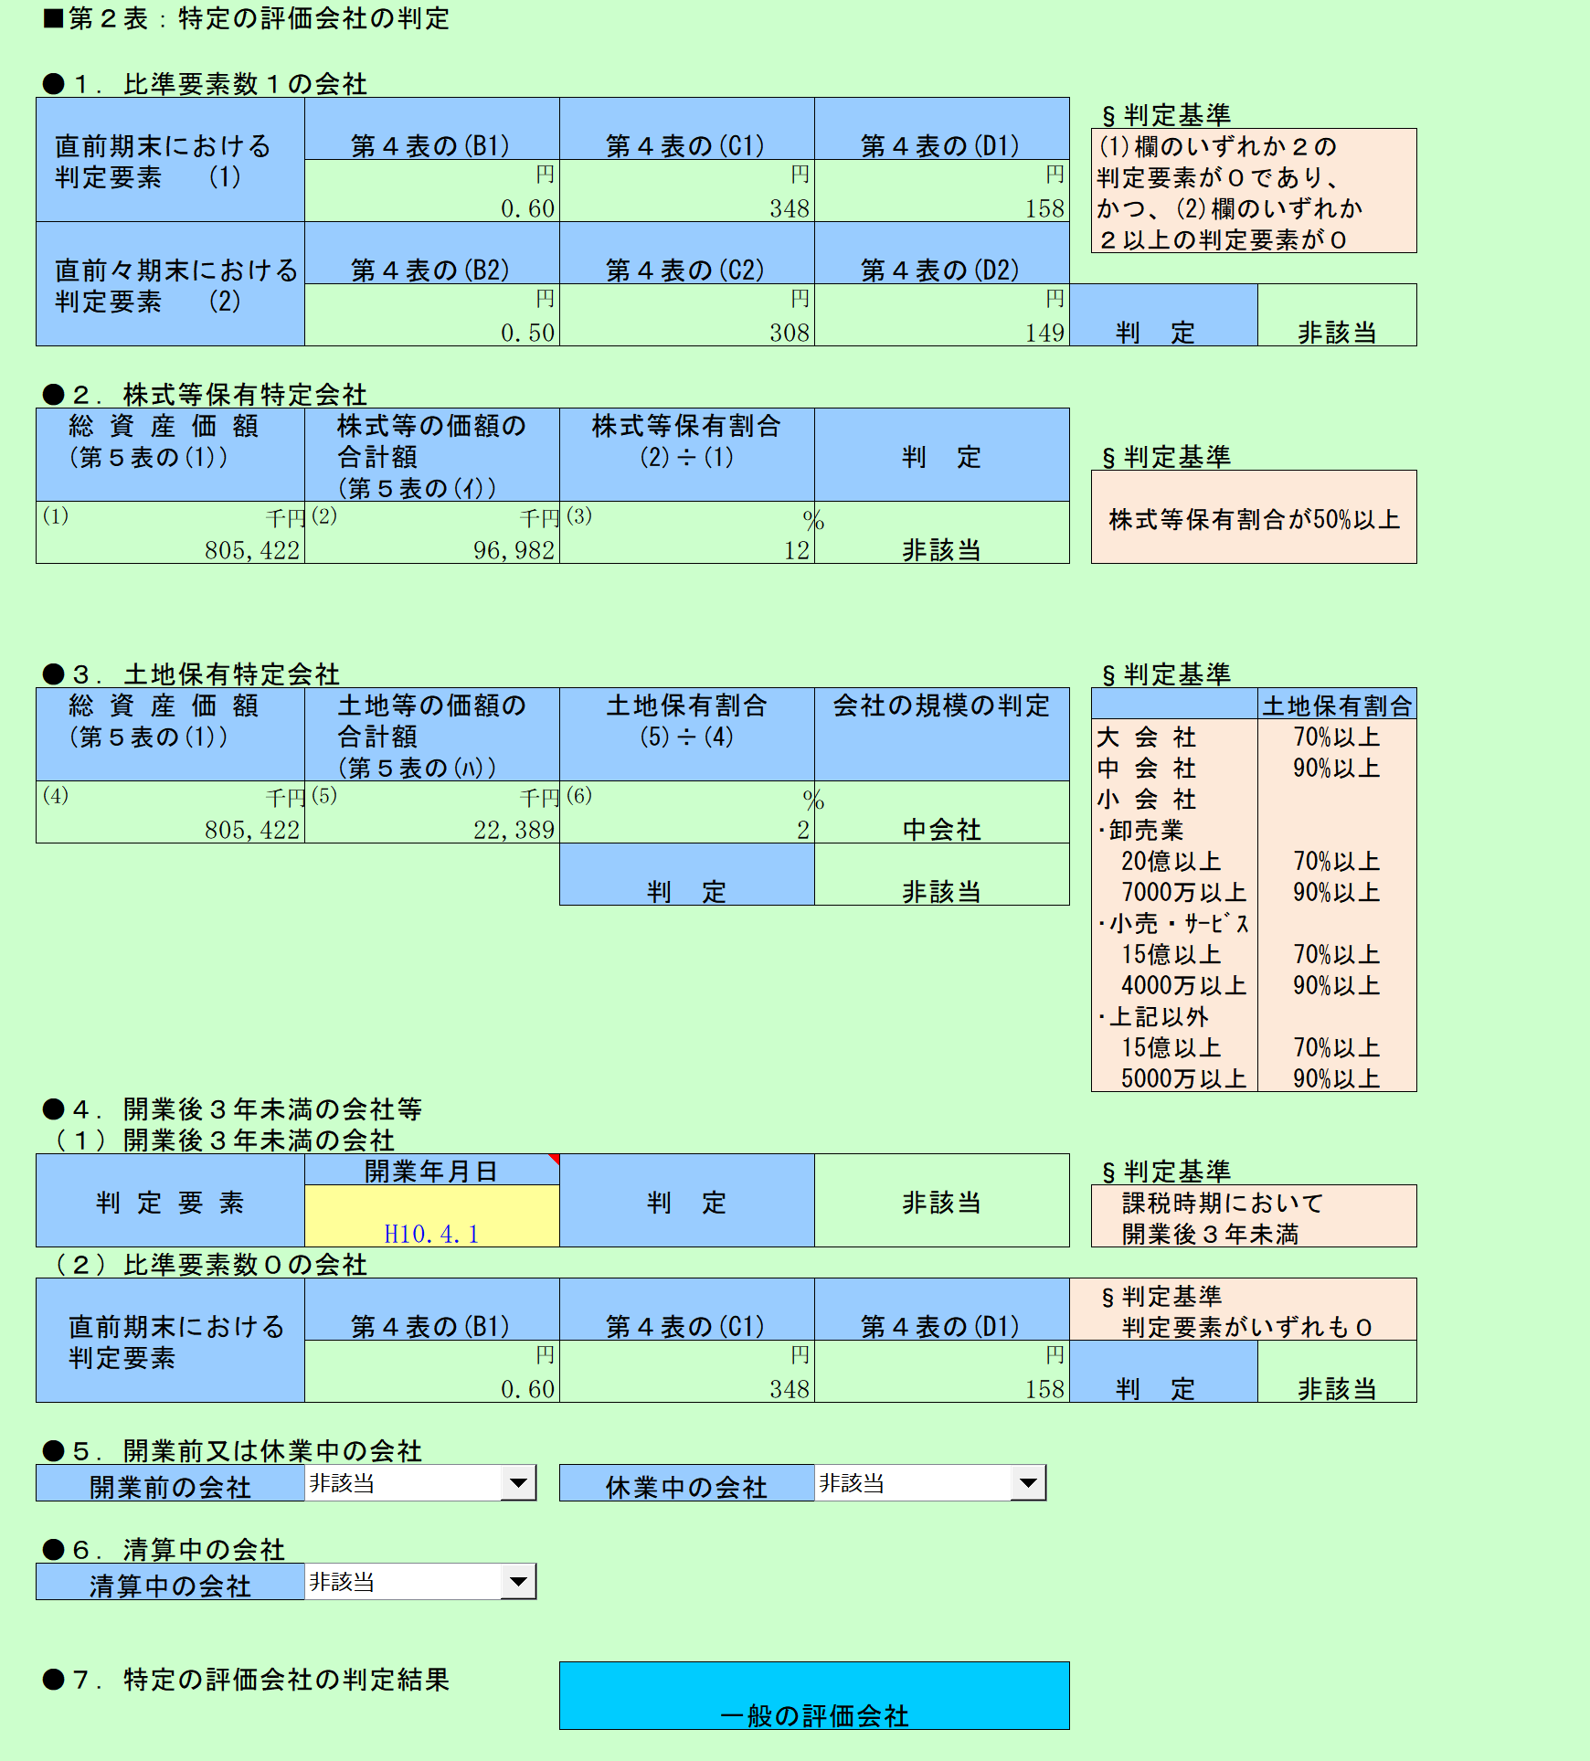Click the 清算中の会社 label cell
1590x1761 pixels.
coord(170,1583)
